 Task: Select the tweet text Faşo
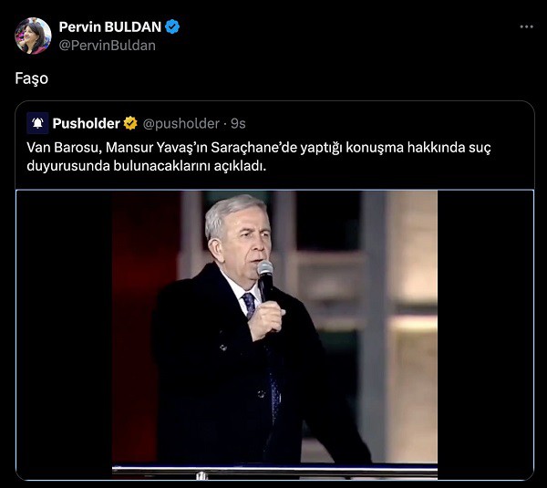coord(31,78)
